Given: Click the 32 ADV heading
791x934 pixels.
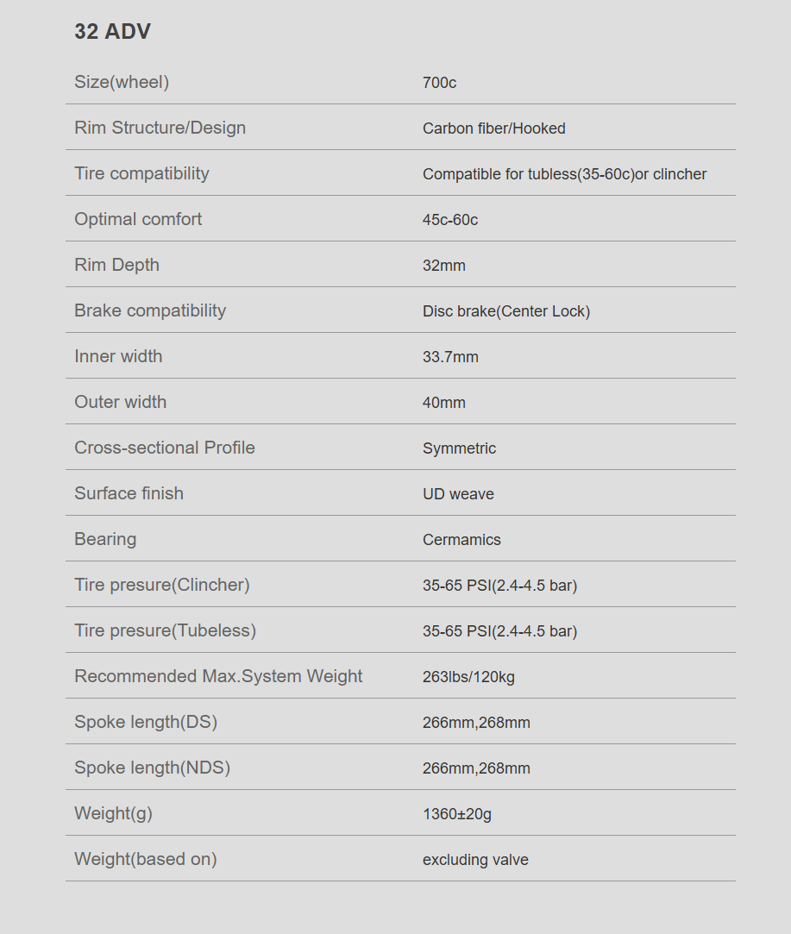Looking at the screenshot, I should (113, 32).
